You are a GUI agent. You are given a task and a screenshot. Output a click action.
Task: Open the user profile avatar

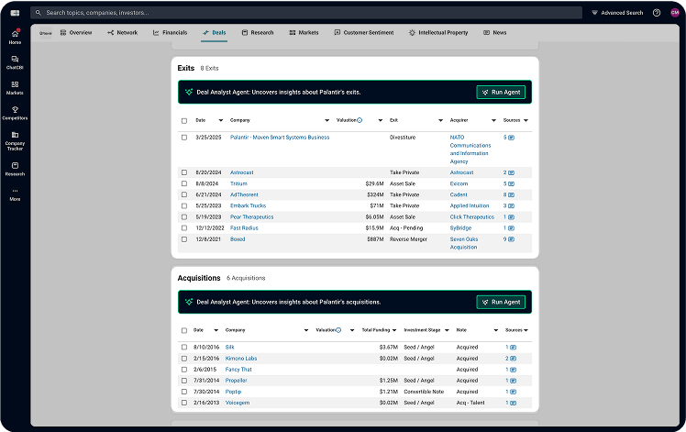[x=675, y=13]
